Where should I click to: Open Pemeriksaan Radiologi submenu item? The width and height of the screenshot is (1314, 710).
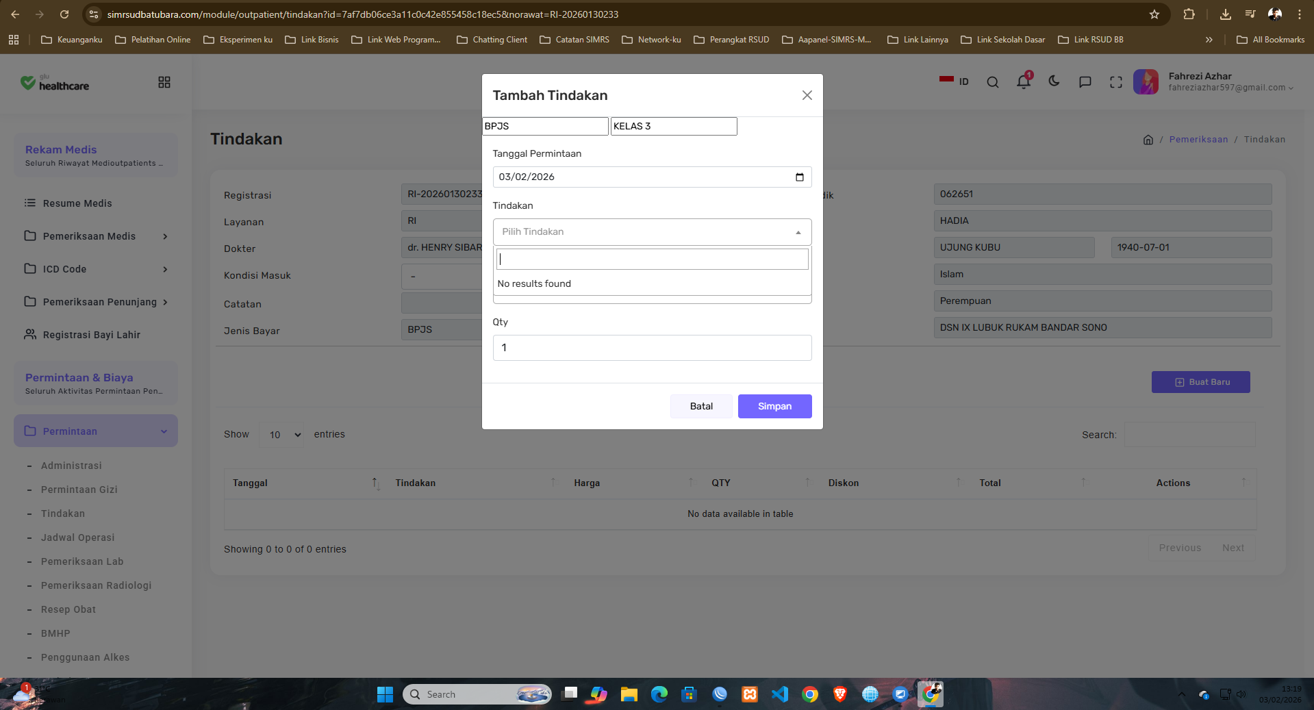[x=96, y=585]
